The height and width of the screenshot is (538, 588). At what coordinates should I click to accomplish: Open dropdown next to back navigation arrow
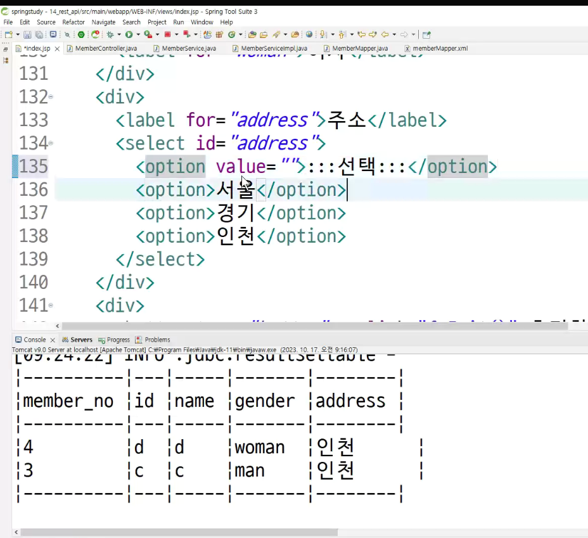[394, 34]
